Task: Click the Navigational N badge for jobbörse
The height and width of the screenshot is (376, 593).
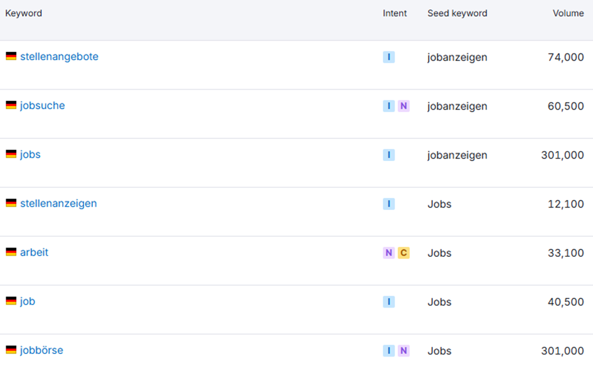Action: 403,351
